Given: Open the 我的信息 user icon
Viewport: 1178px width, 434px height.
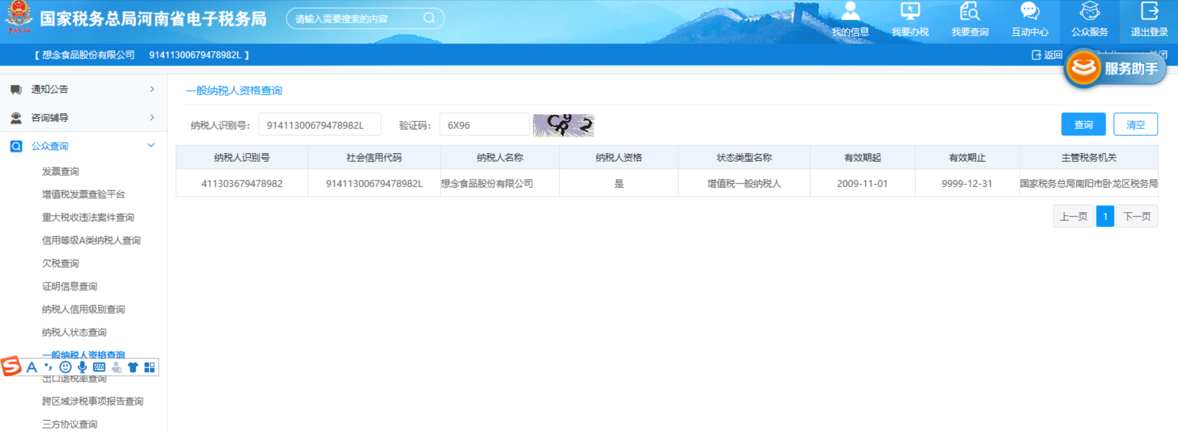Looking at the screenshot, I should (850, 12).
